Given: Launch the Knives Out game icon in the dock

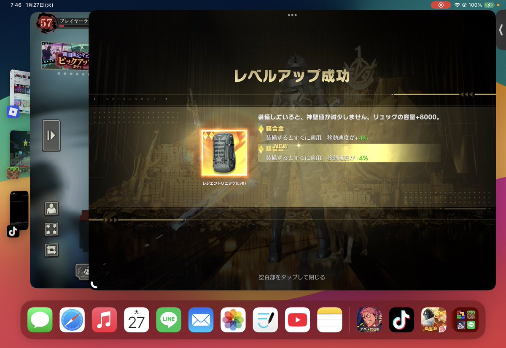Looking at the screenshot, I should [x=434, y=320].
